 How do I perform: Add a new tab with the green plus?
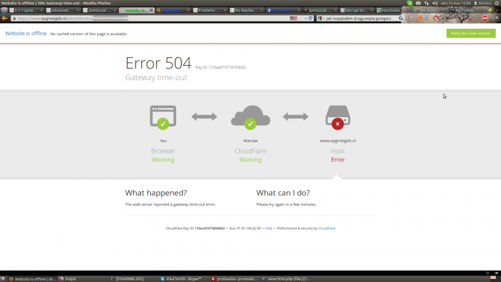coord(490,10)
